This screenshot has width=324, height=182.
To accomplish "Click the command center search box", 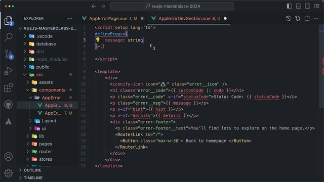I will click(172, 6).
